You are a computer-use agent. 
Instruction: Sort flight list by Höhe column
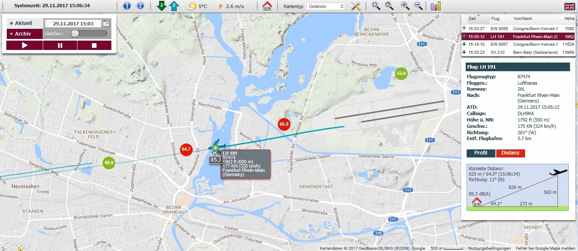pyautogui.click(x=566, y=19)
